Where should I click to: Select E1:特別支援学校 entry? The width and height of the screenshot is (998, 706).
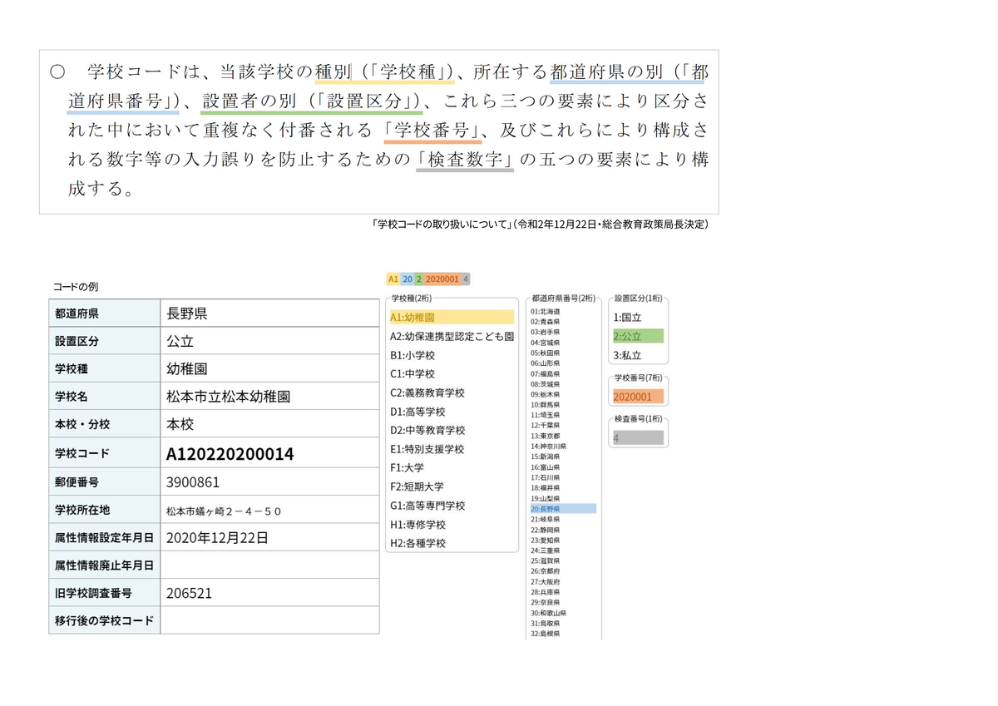click(427, 449)
